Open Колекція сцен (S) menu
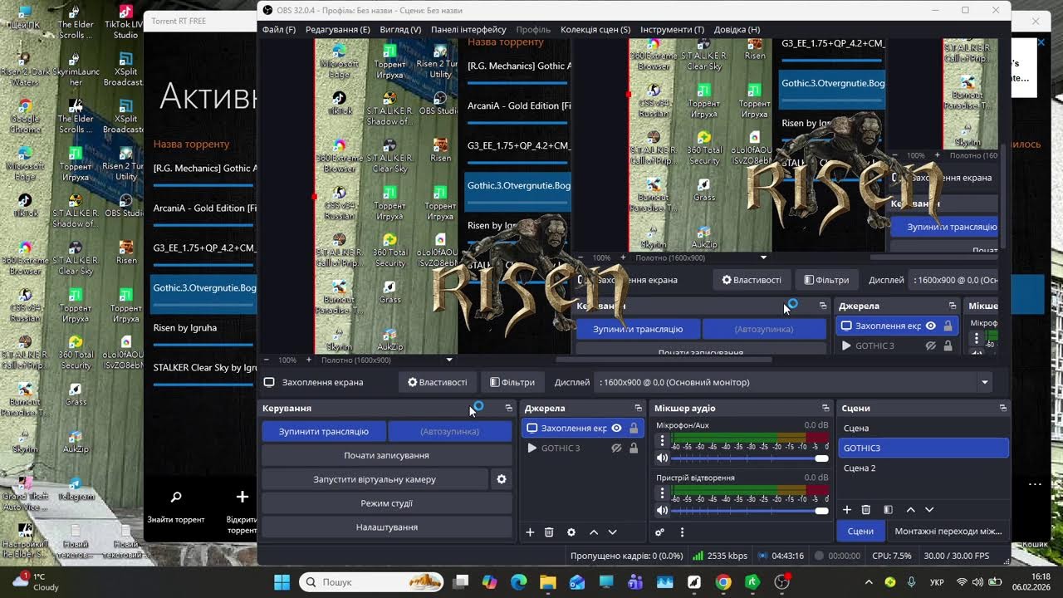 click(x=595, y=30)
